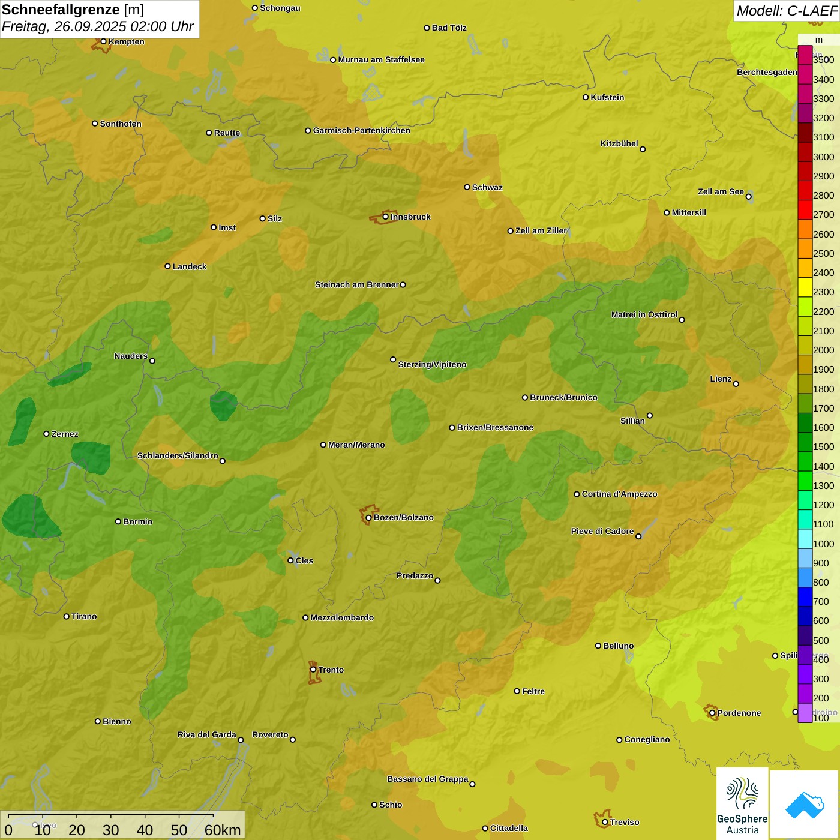Image resolution: width=840 pixels, height=840 pixels.
Task: Click the Lienz marker dot
Action: pos(736,384)
